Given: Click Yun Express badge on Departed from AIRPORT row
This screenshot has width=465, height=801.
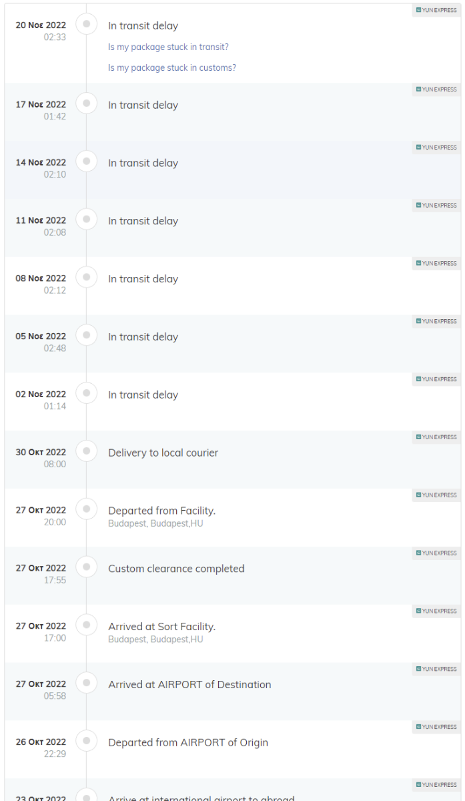Looking at the screenshot, I should pyautogui.click(x=436, y=727).
